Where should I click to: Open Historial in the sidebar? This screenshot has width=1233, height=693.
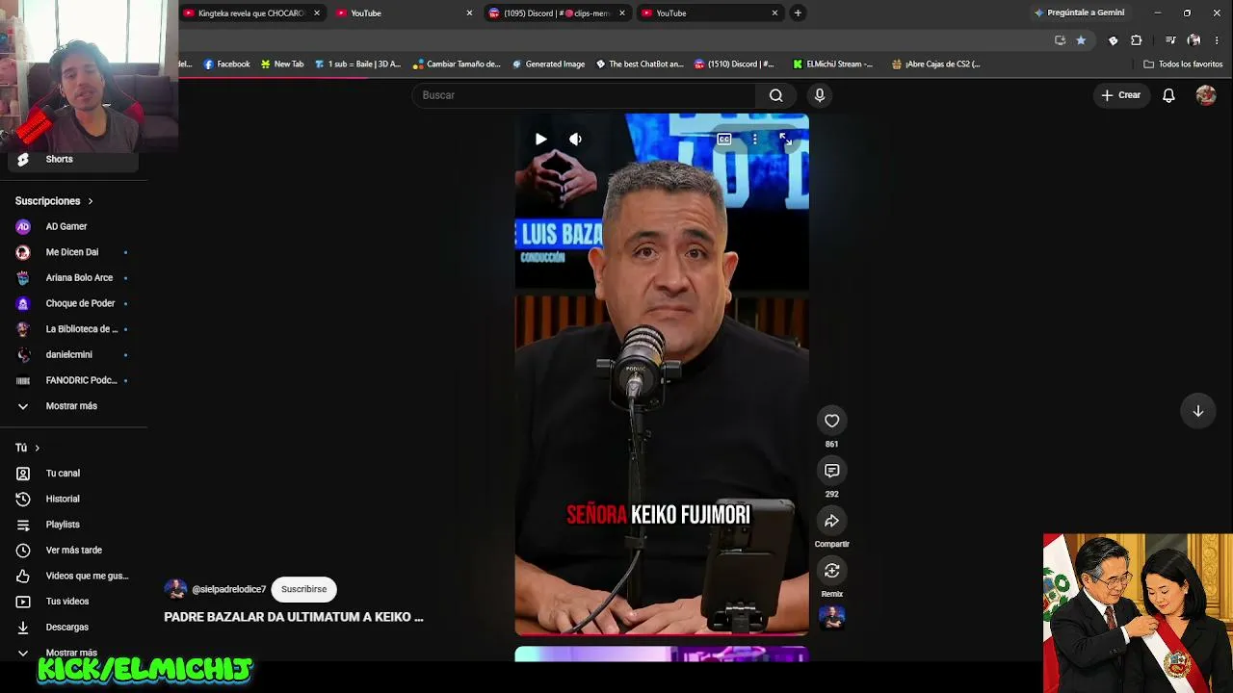pyautogui.click(x=73, y=499)
